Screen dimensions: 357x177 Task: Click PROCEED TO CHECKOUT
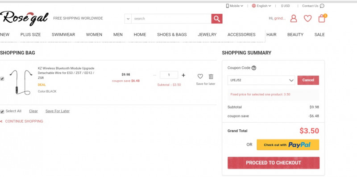tap(274, 163)
